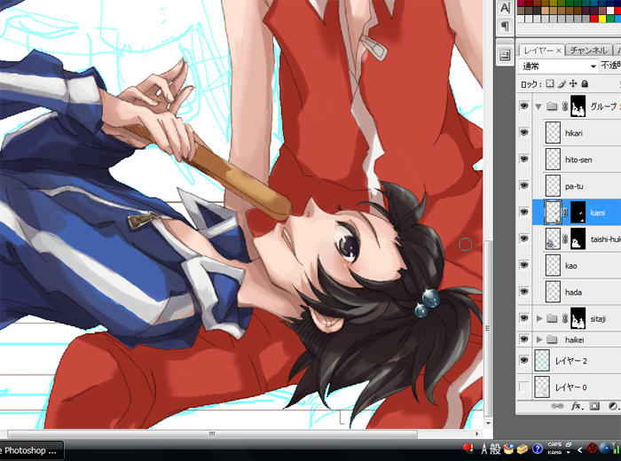The image size is (621, 461).
Task: Select the hikari layer thumbnail
Action: [553, 133]
